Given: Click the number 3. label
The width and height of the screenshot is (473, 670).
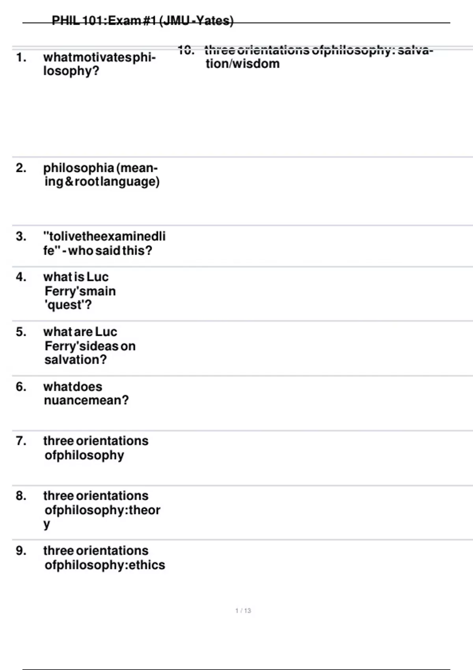Looking at the screenshot, I should [x=21, y=236].
